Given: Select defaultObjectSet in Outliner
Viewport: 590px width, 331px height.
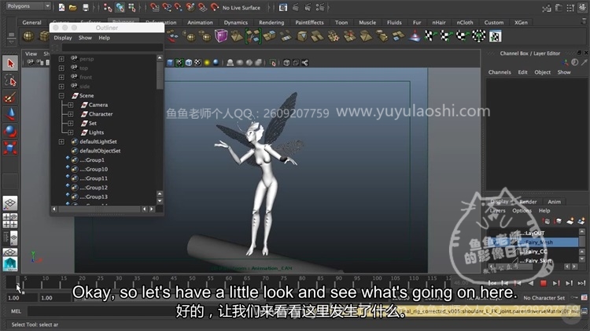Looking at the screenshot, I should (100, 151).
